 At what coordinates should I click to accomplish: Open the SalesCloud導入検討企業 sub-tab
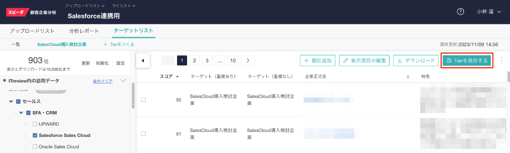point(62,45)
